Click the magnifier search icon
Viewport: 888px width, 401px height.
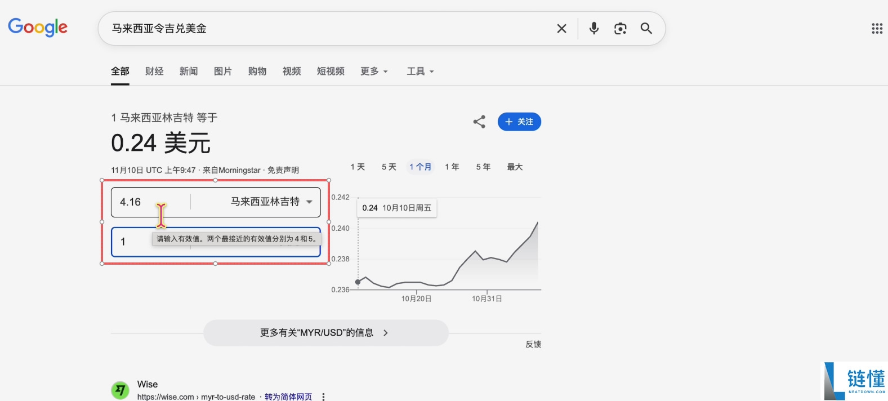coord(646,28)
